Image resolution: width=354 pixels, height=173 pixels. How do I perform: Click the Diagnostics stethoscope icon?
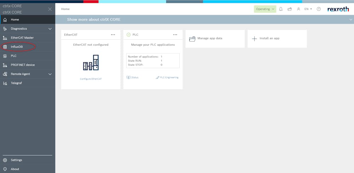(5, 29)
